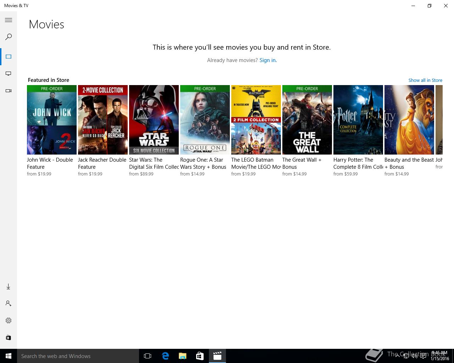Viewport: 454px width, 363px height.
Task: Open Task View on the taskbar
Action: click(x=148, y=356)
